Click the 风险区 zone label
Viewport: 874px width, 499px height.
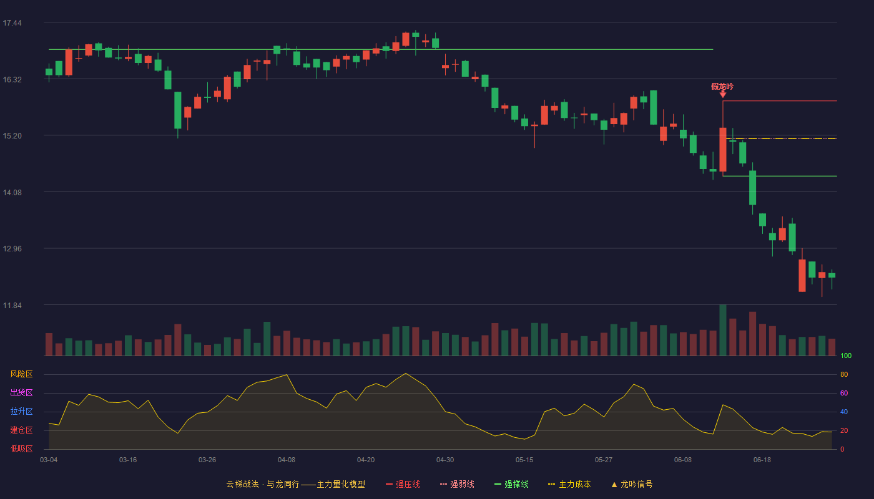[x=21, y=374]
